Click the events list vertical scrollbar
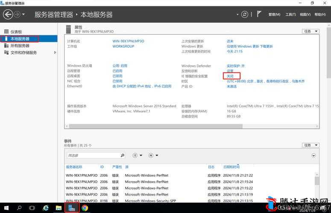 pos(316,181)
